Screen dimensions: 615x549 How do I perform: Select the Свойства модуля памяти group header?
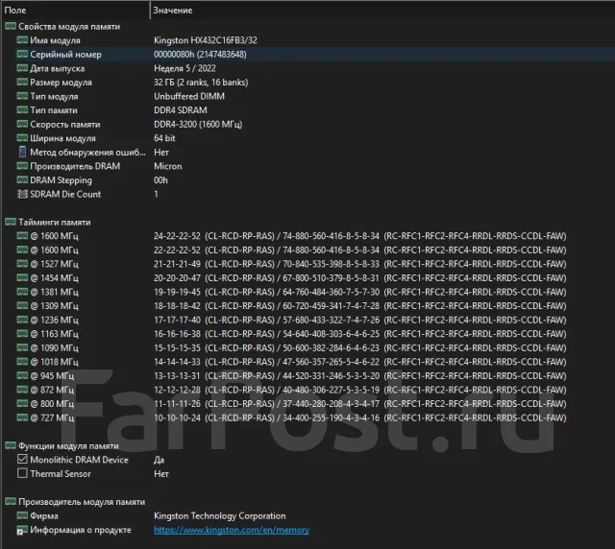coord(69,26)
